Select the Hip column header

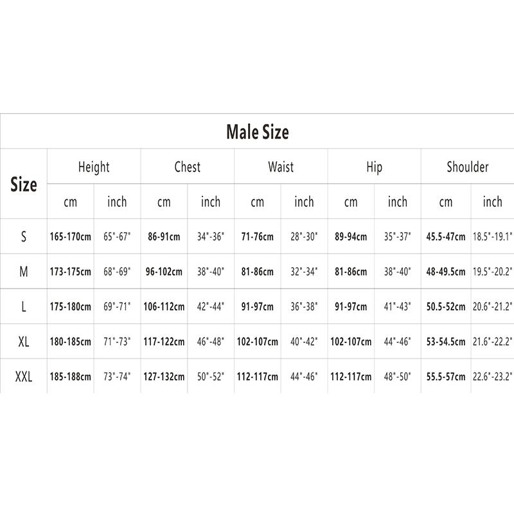click(x=374, y=167)
